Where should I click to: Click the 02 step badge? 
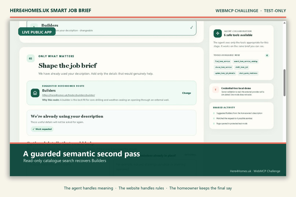pyautogui.click(x=30, y=58)
